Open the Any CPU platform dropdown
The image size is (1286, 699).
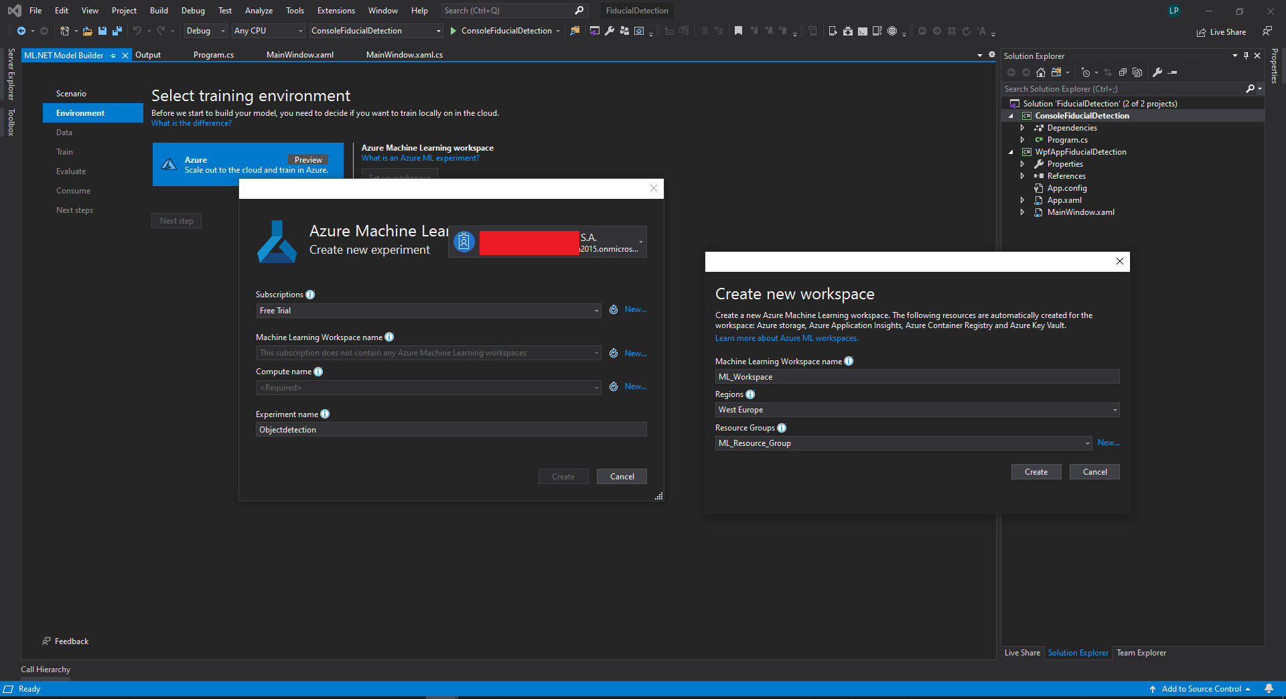point(269,31)
